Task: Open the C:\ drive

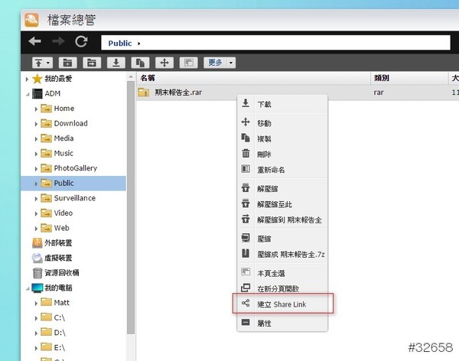Action: (53, 317)
